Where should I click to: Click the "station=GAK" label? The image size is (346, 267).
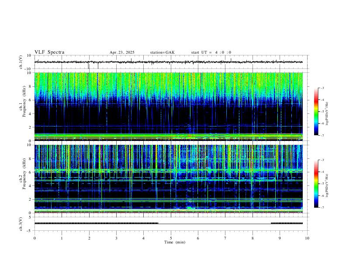tap(162, 52)
